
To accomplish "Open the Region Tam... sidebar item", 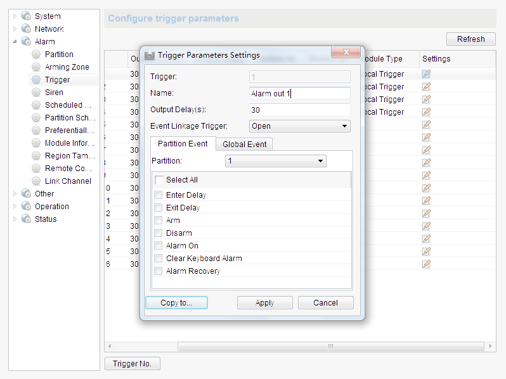I will pyautogui.click(x=70, y=156).
